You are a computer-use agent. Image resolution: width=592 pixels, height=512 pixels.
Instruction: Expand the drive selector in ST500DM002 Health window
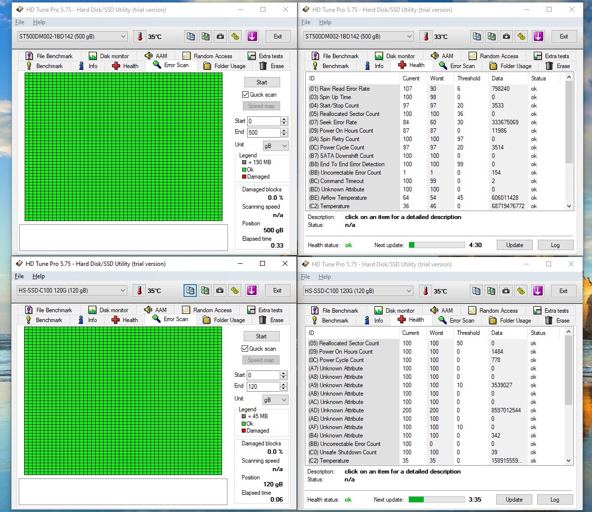tap(409, 37)
